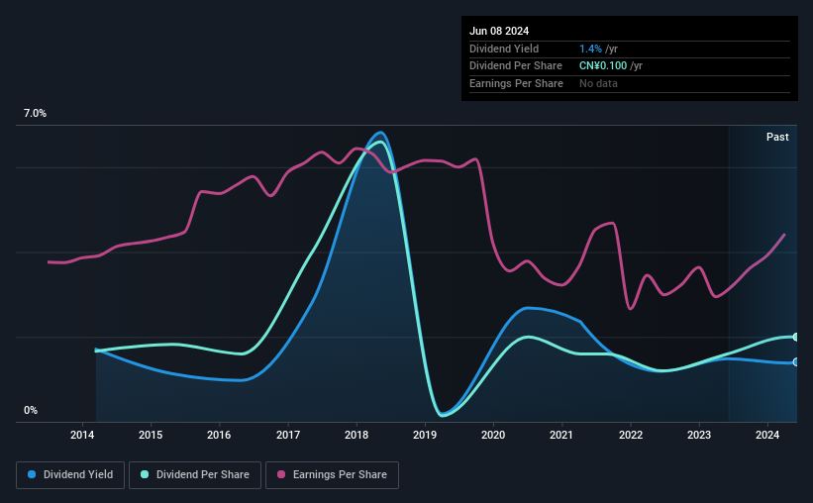The width and height of the screenshot is (813, 503).
Task: Click the 2016 x-axis label
Action: coord(219,435)
